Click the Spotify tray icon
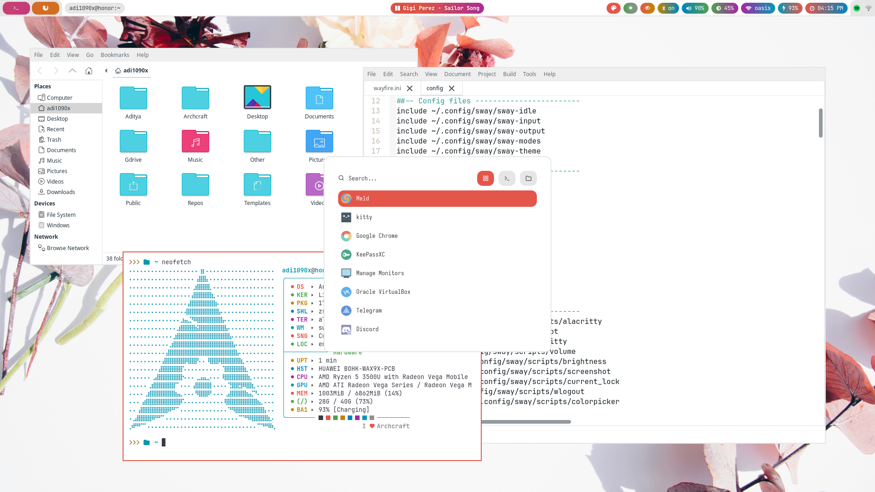Screen dimensions: 875x492 coord(857,8)
